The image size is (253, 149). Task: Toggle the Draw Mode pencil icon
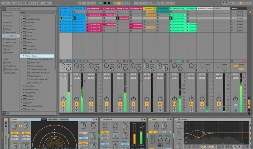pos(223,3)
